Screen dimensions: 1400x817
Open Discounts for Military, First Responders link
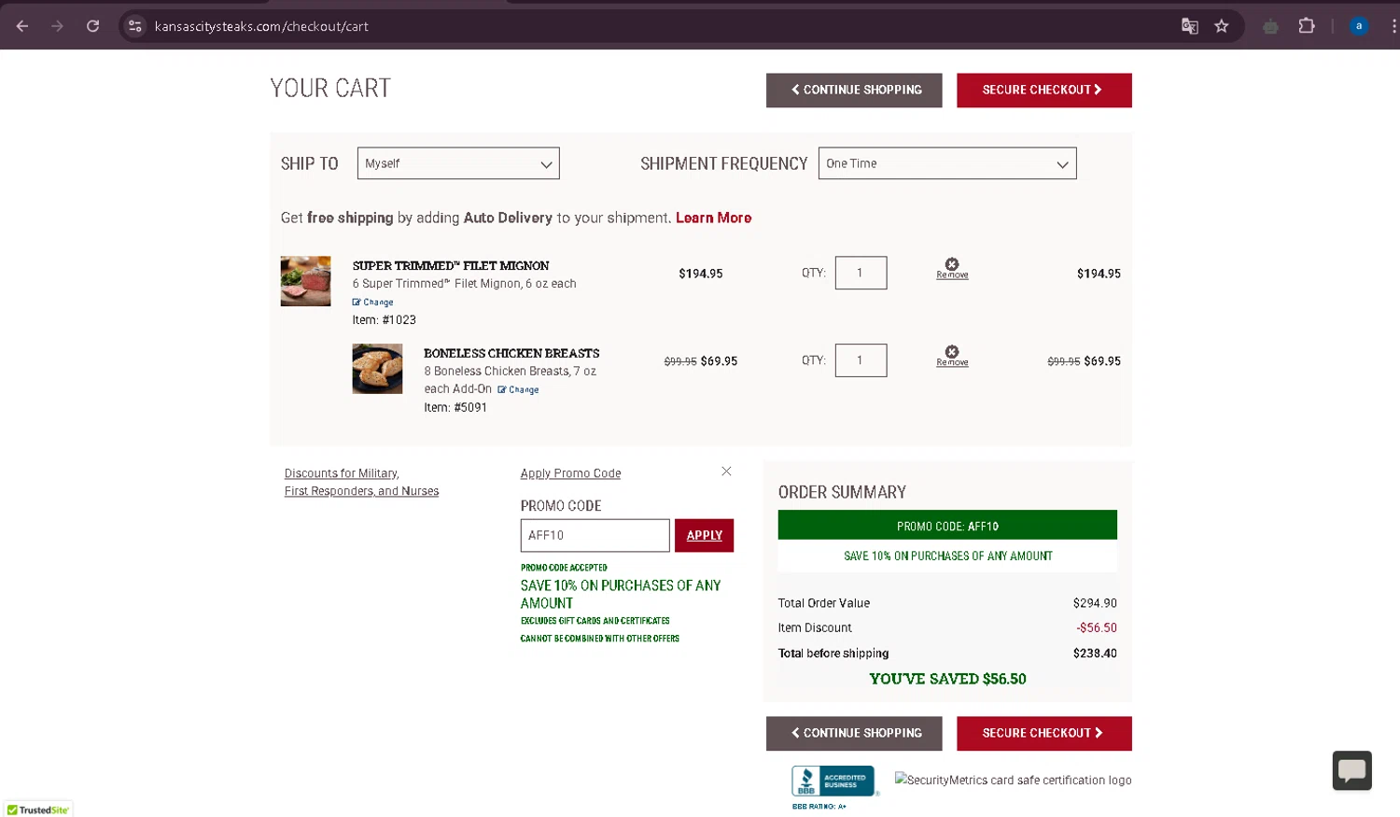361,483
